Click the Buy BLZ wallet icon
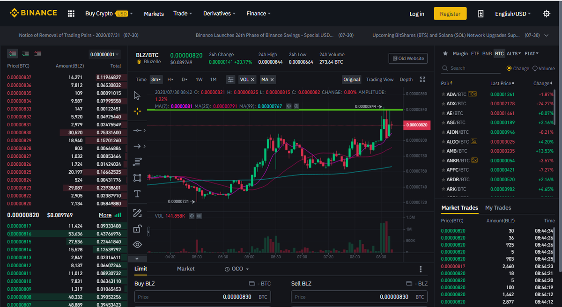The image size is (562, 307). (252, 284)
